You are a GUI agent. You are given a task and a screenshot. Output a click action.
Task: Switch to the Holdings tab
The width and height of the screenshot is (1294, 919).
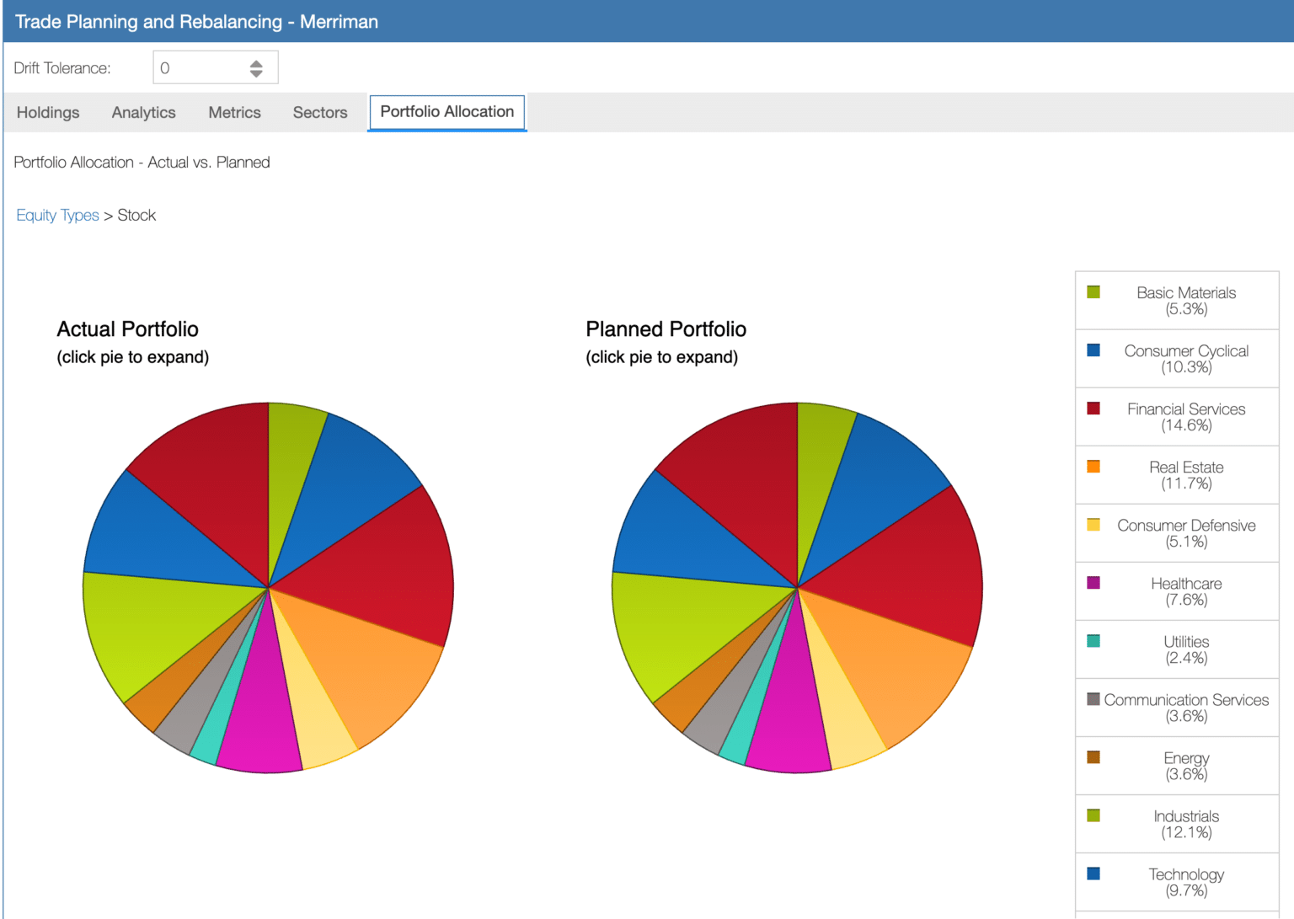[48, 113]
